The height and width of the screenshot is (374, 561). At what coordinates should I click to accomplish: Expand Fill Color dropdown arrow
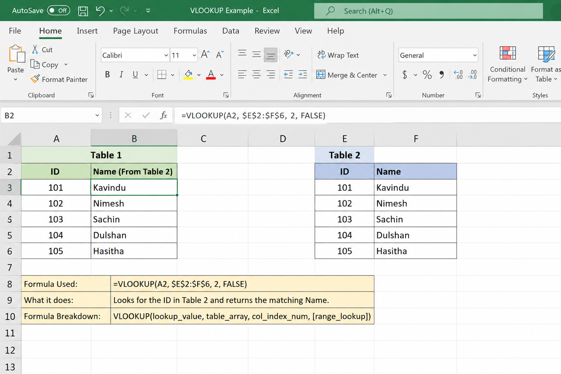coord(199,75)
